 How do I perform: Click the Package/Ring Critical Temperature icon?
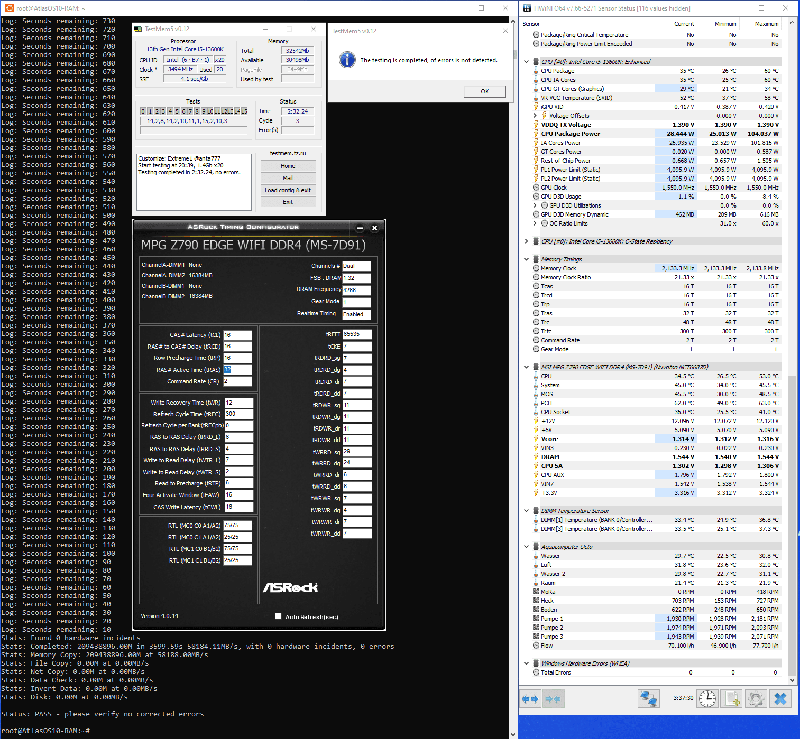[x=536, y=35]
